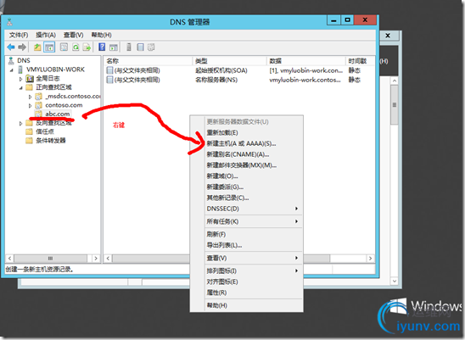465x340 pixels.
Task: Choose 其他新记录(C)... from context menu
Action: point(227,198)
